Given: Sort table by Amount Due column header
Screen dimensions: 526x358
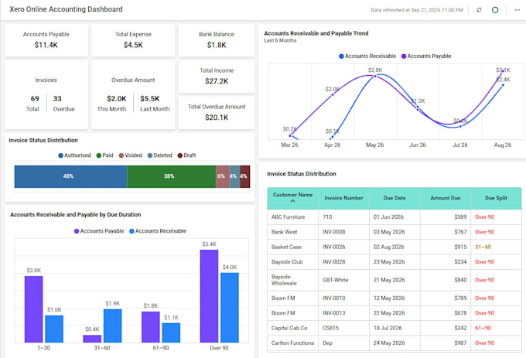Looking at the screenshot, I should [445, 198].
